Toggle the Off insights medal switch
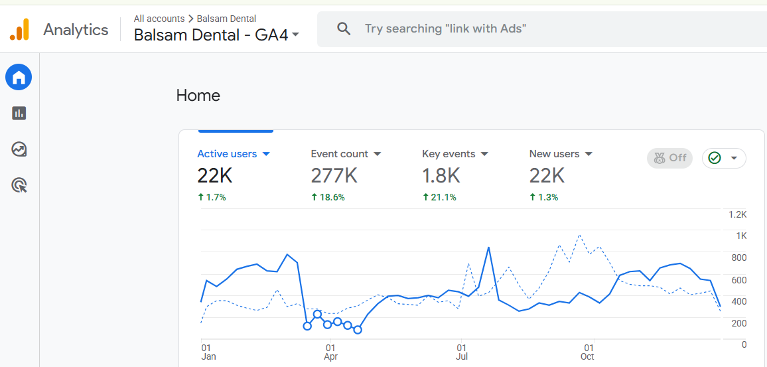This screenshot has width=767, height=367. (x=669, y=158)
